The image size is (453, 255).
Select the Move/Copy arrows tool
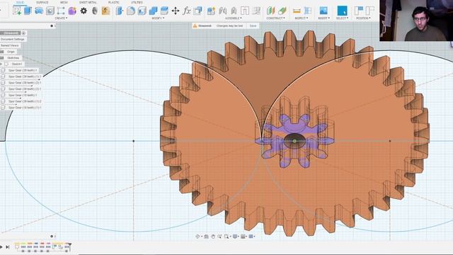pyautogui.click(x=176, y=11)
